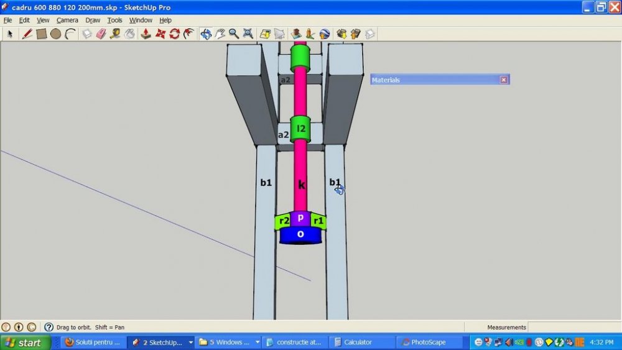Screen dimensions: 622x350
Task: Click the green sleeve labeled l2
Action: click(300, 129)
